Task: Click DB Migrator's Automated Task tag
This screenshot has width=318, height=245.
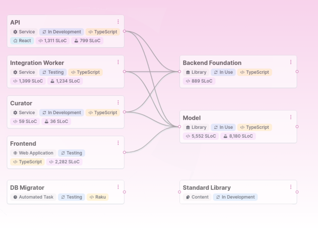Action: 33,197
